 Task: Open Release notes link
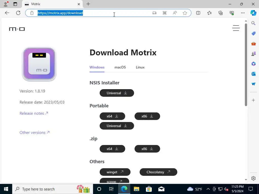[x=34, y=113]
